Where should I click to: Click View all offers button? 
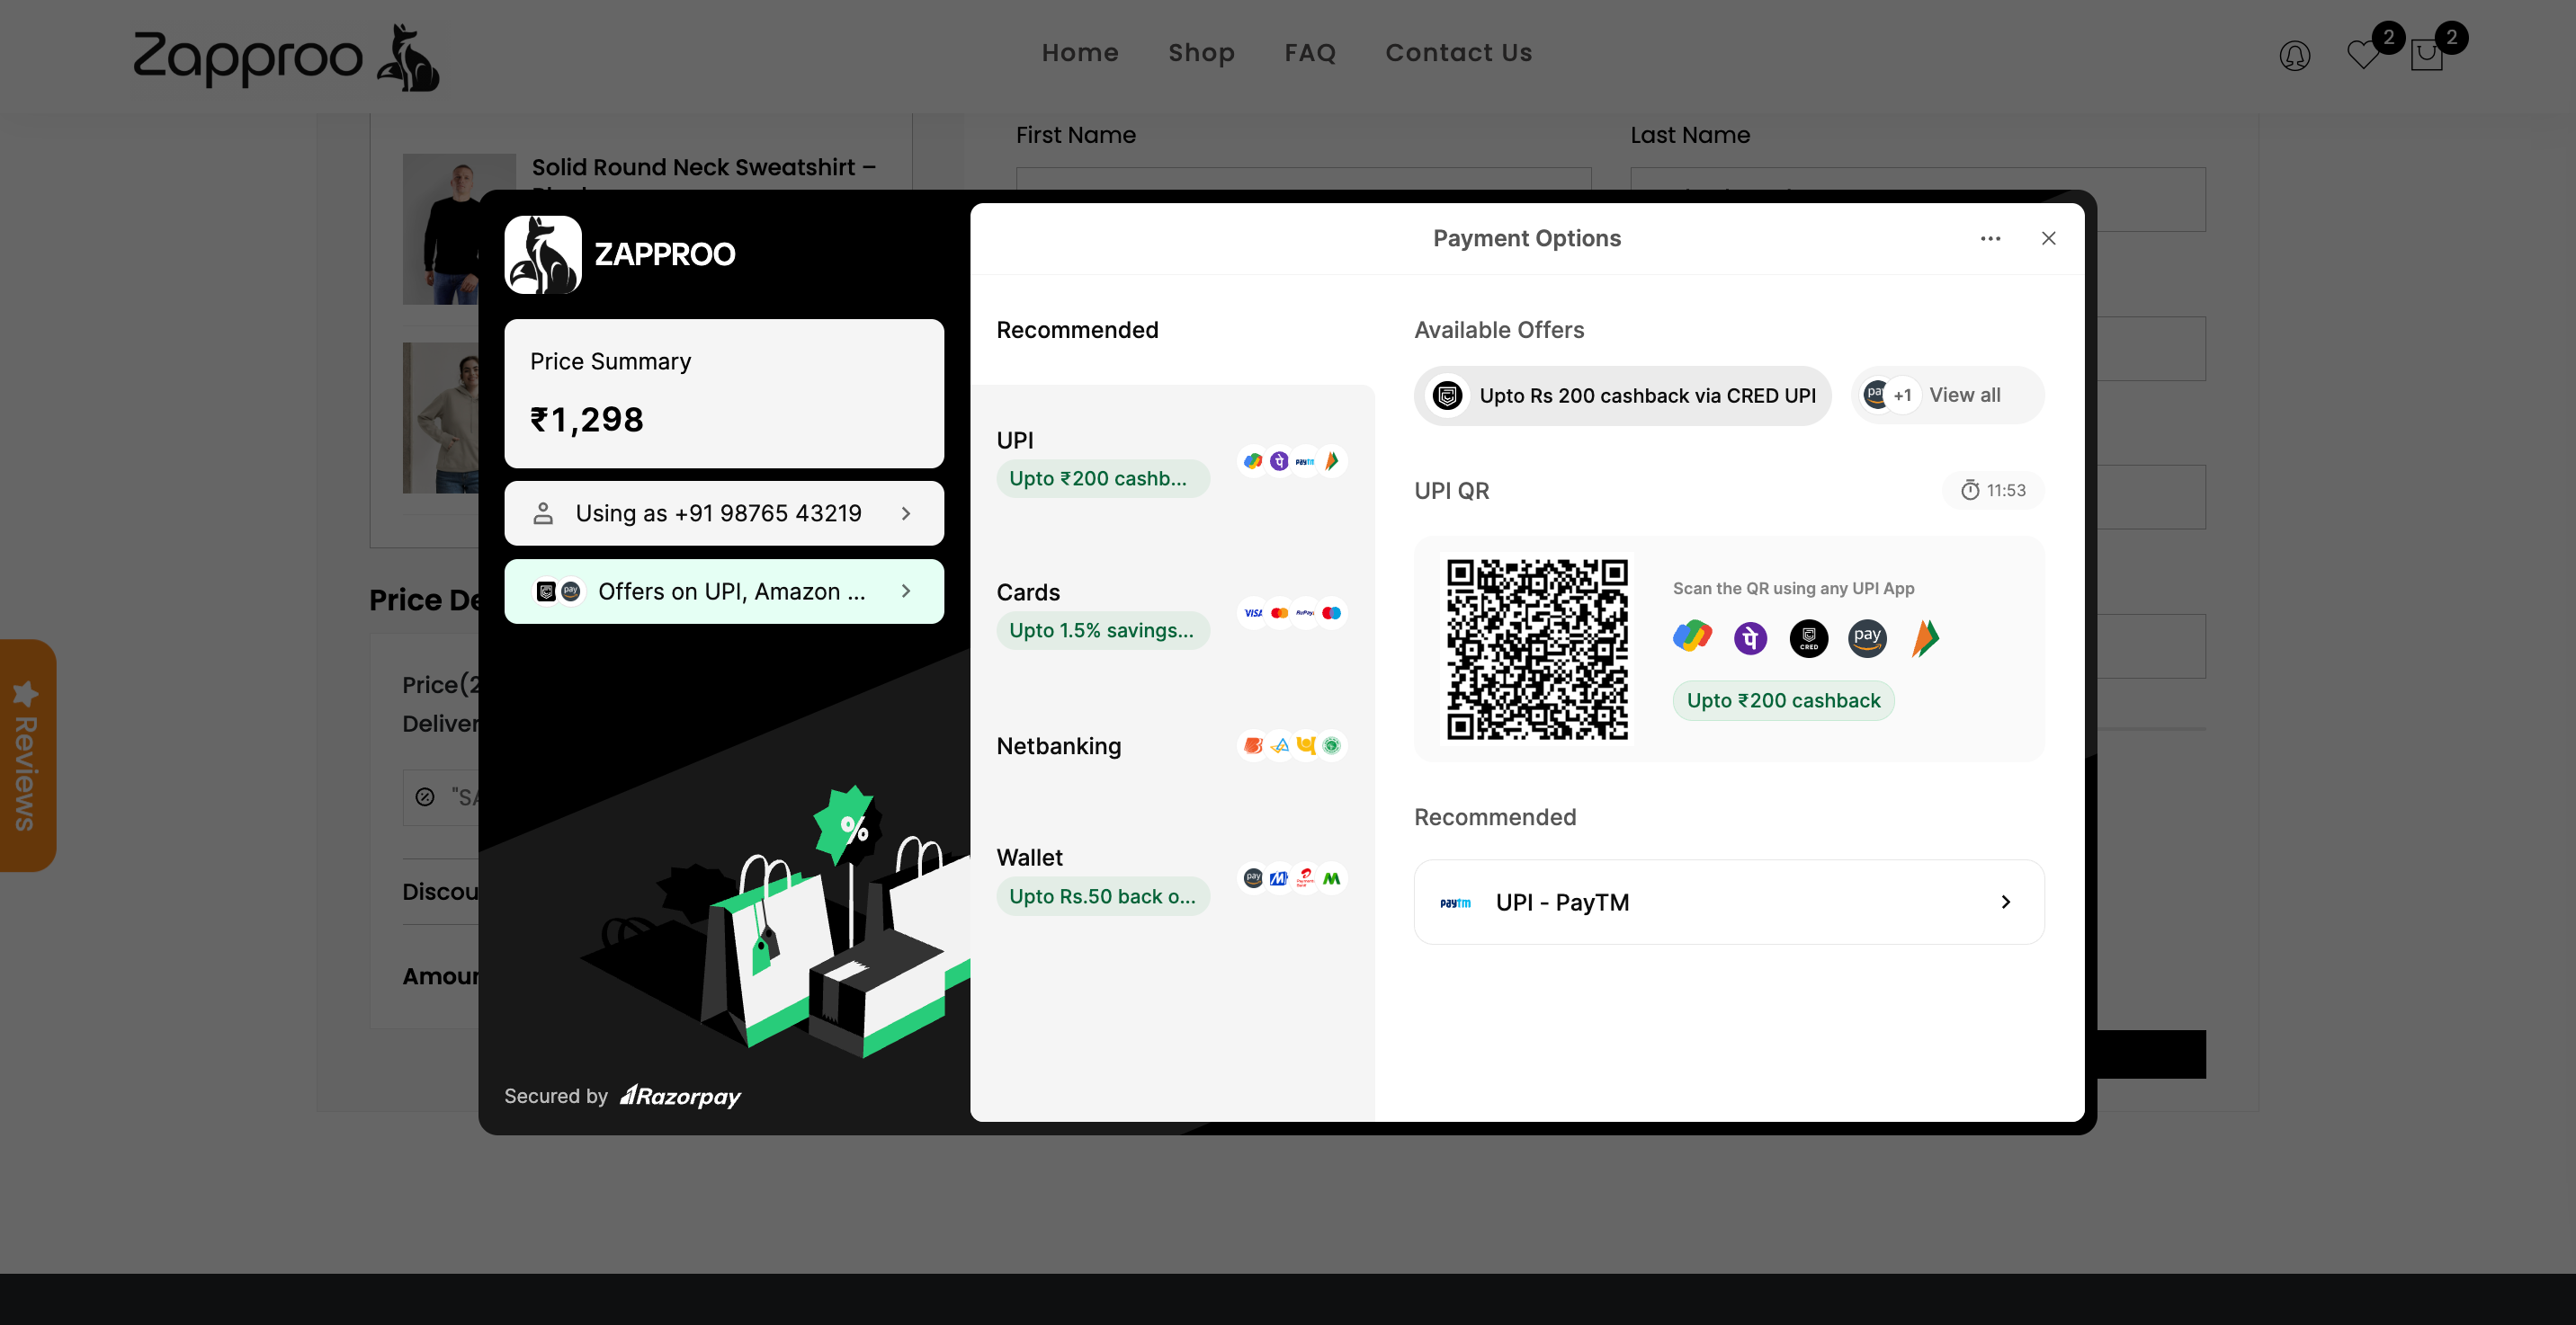(x=1947, y=395)
